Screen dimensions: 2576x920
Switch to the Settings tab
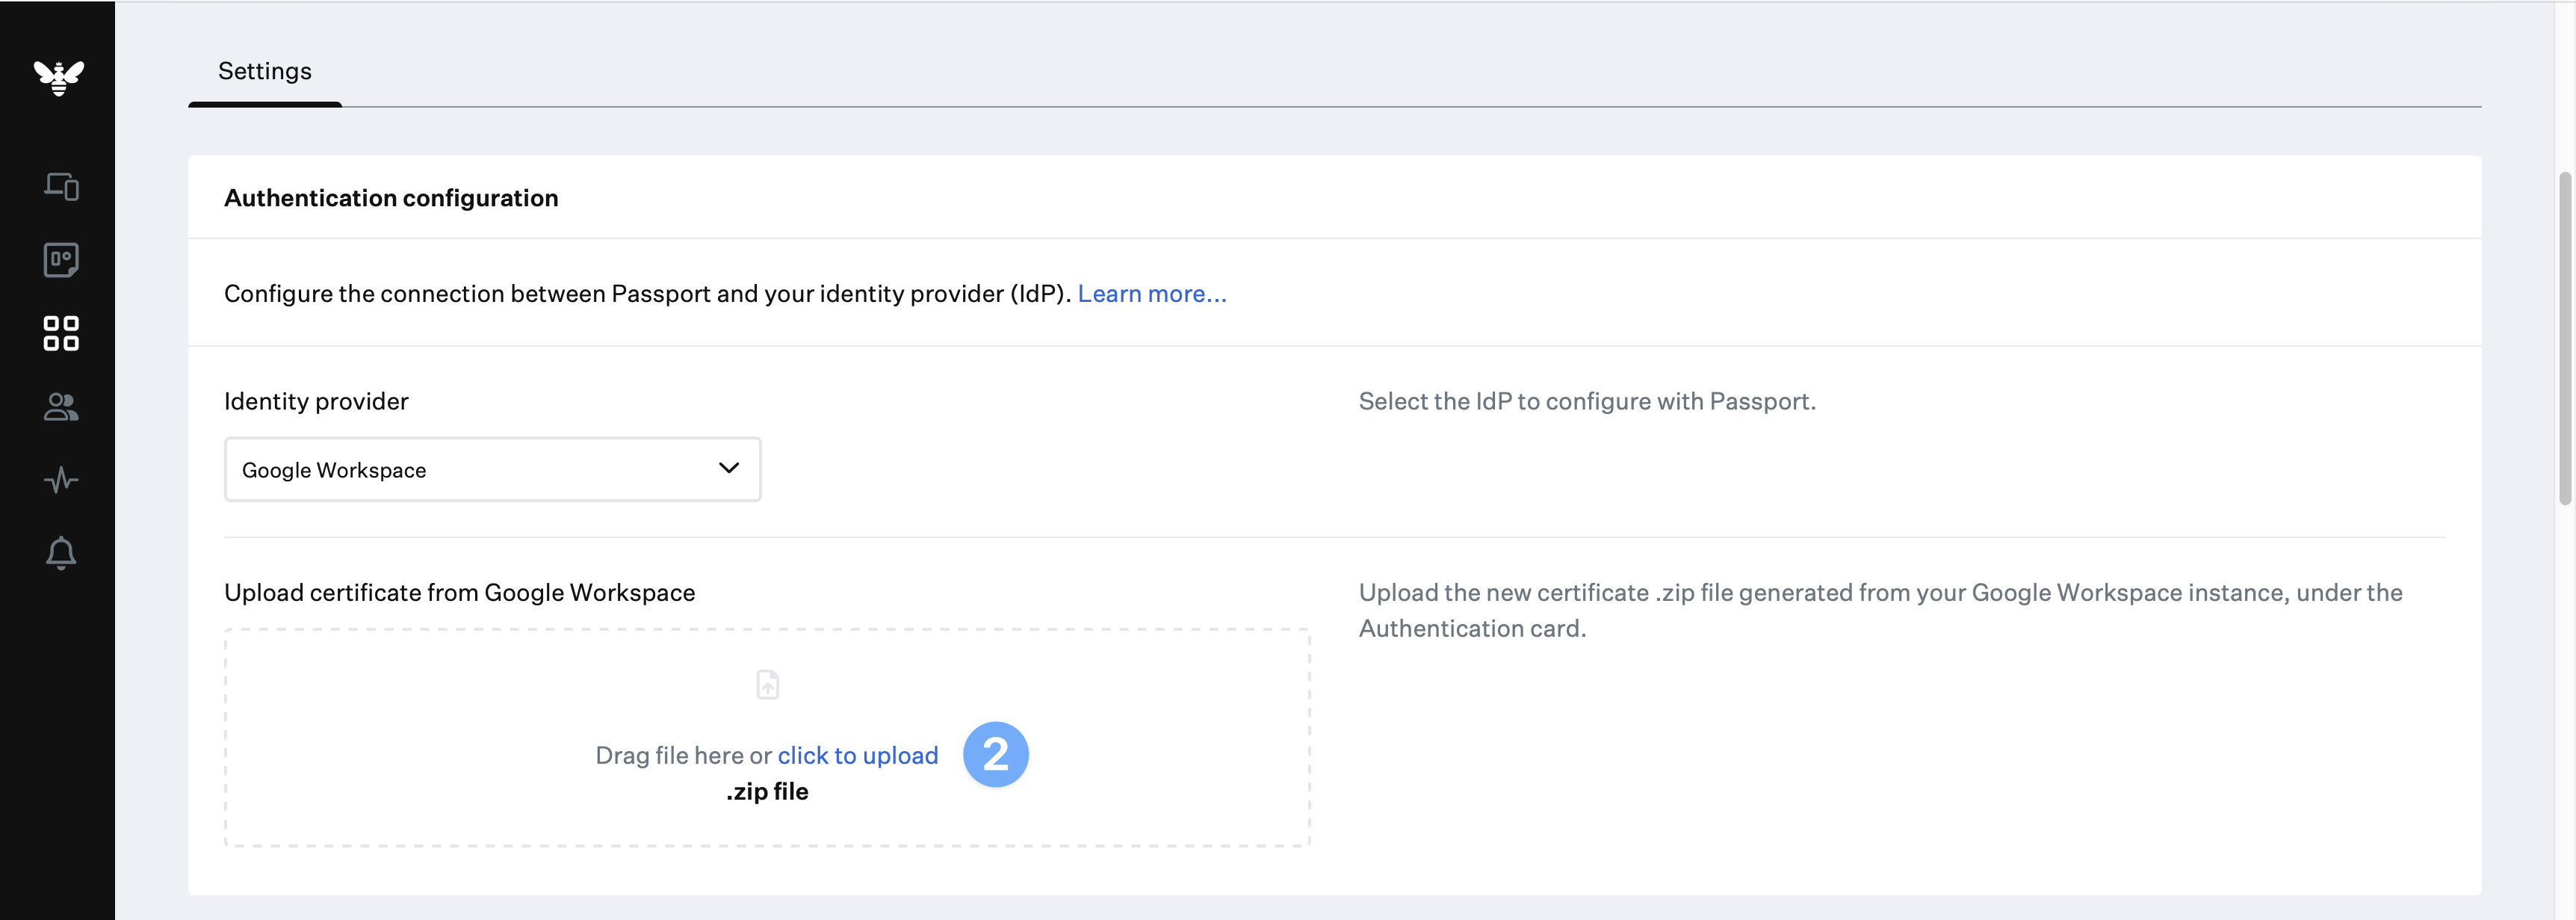coord(265,72)
